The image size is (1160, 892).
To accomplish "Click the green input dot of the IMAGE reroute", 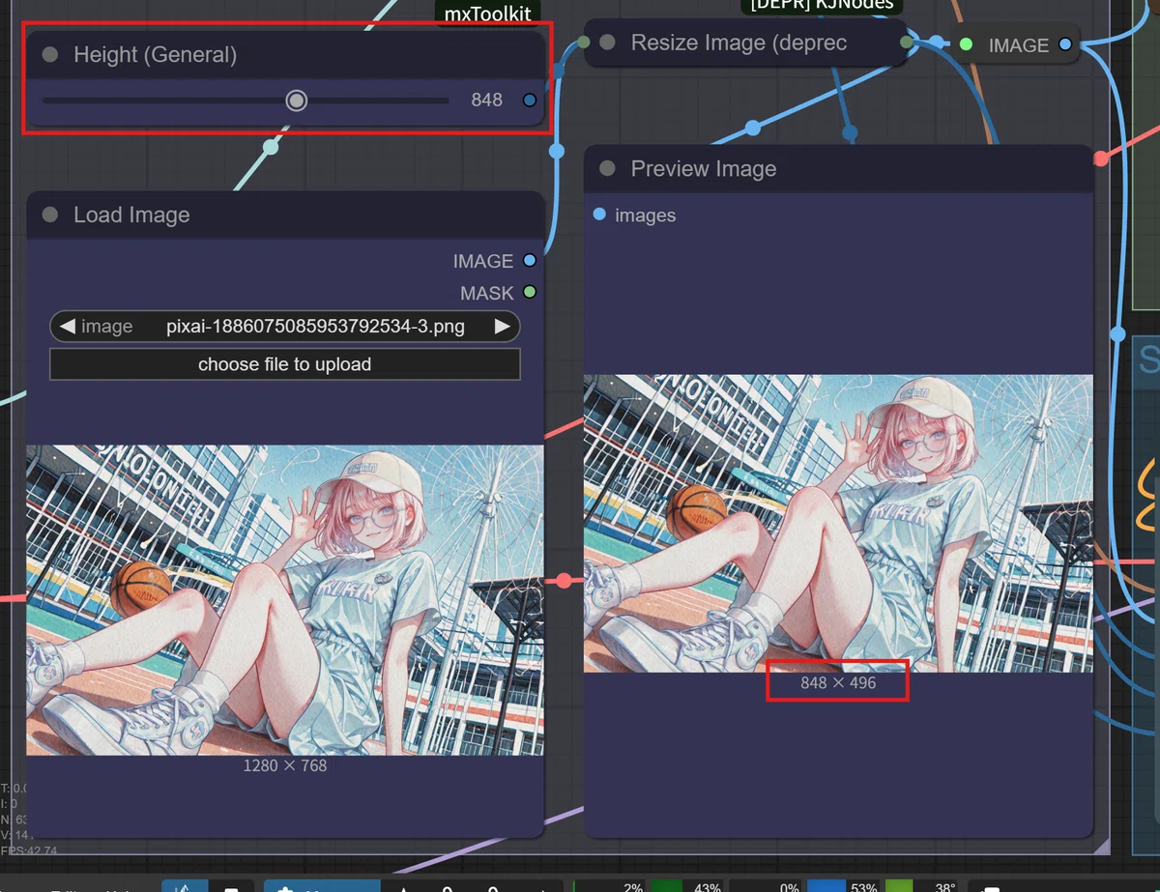I will pos(966,44).
